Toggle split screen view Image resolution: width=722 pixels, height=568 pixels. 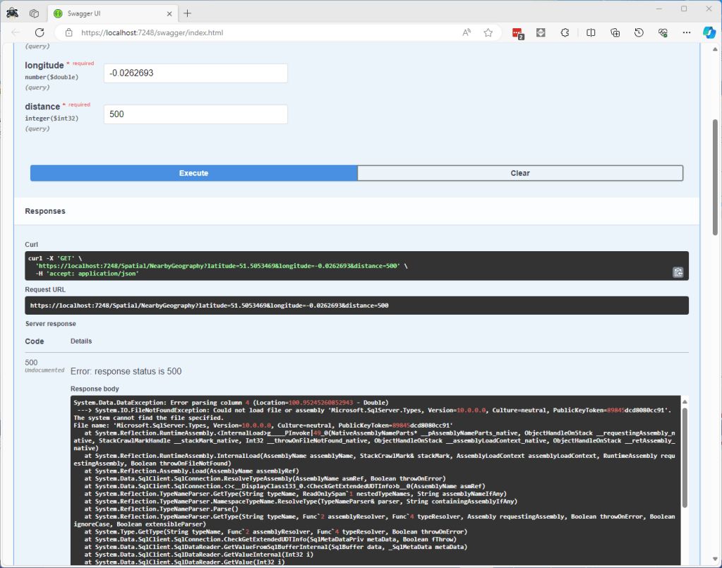pos(591,32)
